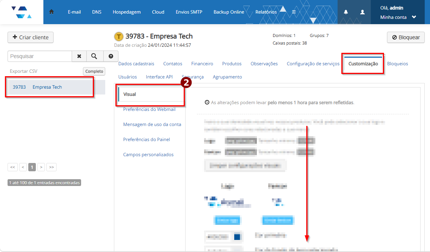This screenshot has height=252, width=430.
Task: Click Caixas postais: 38 text
Action: [x=290, y=43]
